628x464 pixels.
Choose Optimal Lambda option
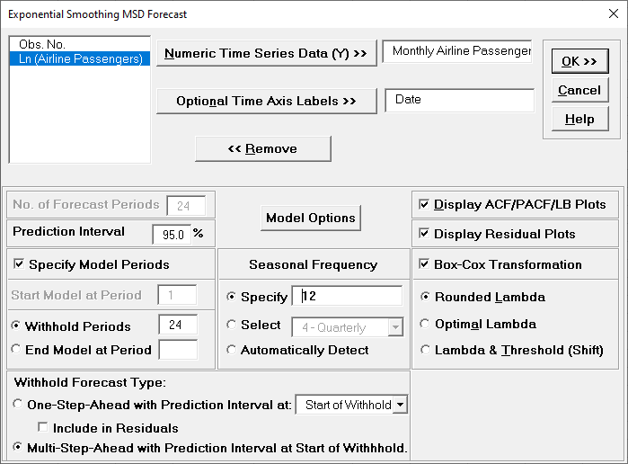pyautogui.click(x=425, y=324)
